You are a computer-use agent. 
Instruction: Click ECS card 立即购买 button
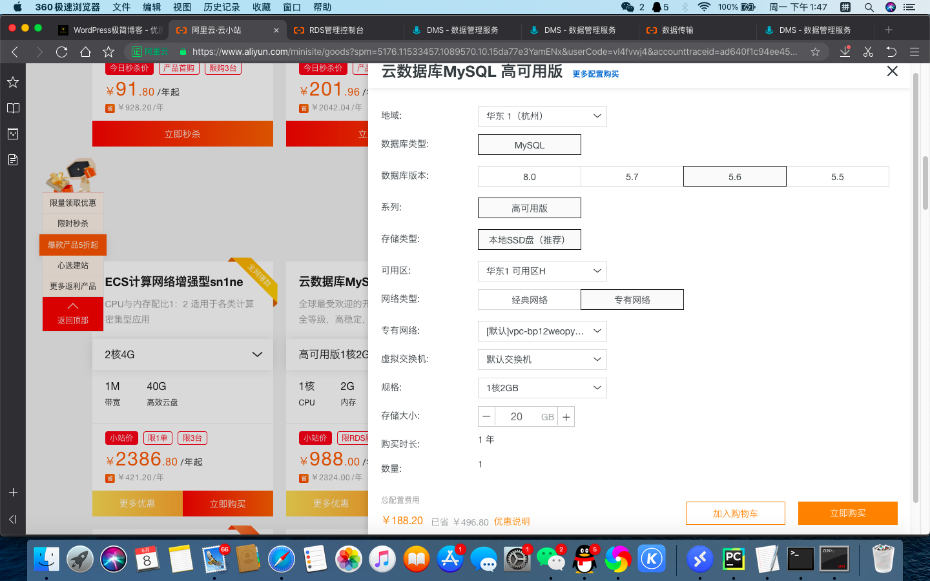228,504
